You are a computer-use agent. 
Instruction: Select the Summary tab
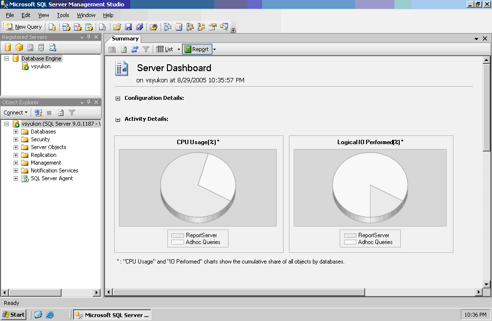124,38
